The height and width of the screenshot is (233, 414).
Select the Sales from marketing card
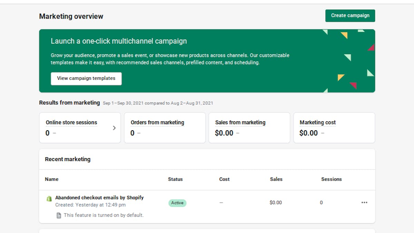coord(249,128)
